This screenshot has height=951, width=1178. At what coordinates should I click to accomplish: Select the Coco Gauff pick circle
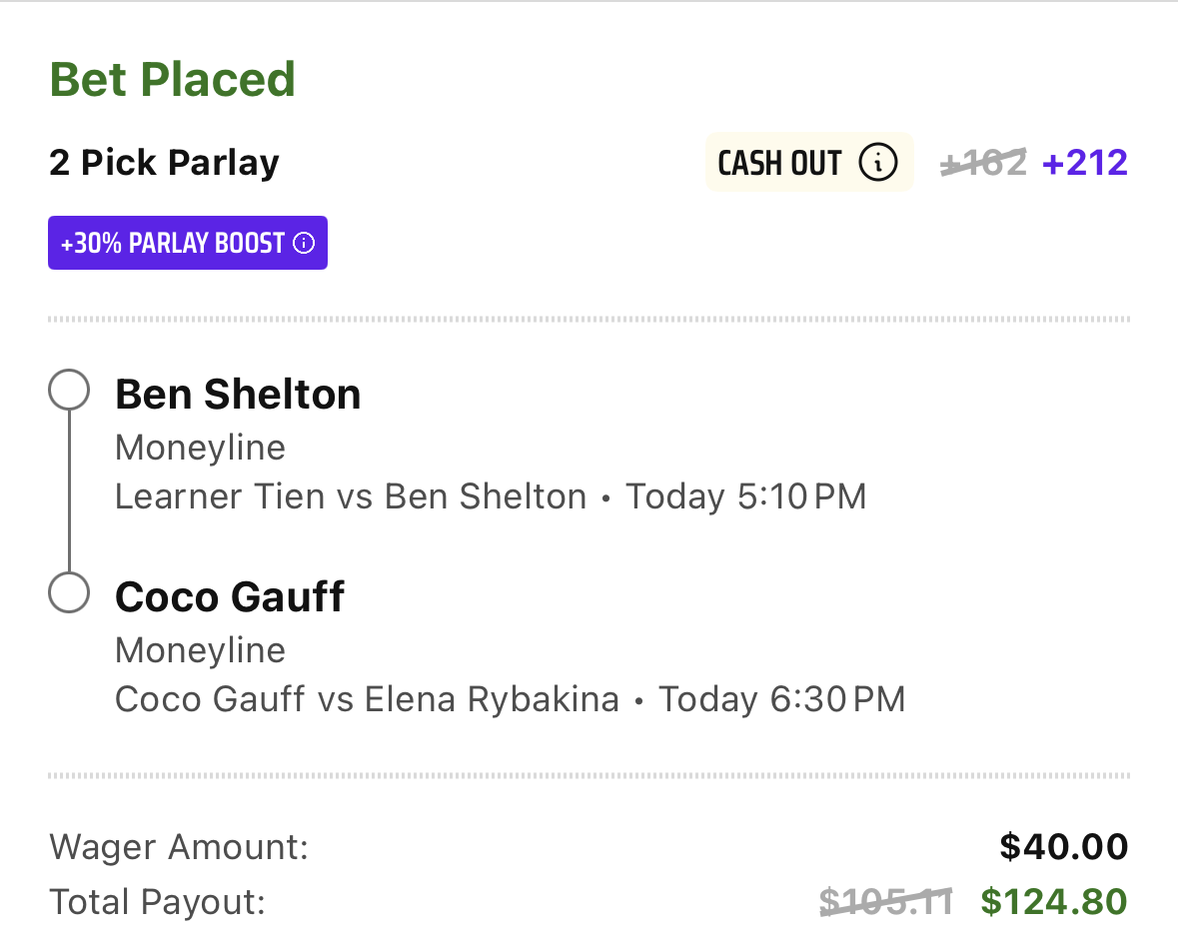(69, 592)
